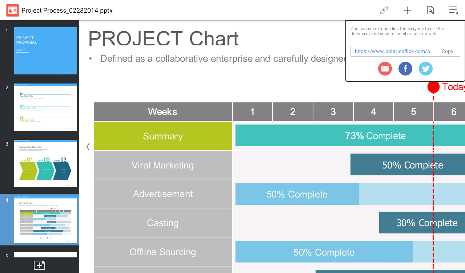This screenshot has height=273, width=465.
Task: Click the red Today timeline marker
Action: click(433, 87)
